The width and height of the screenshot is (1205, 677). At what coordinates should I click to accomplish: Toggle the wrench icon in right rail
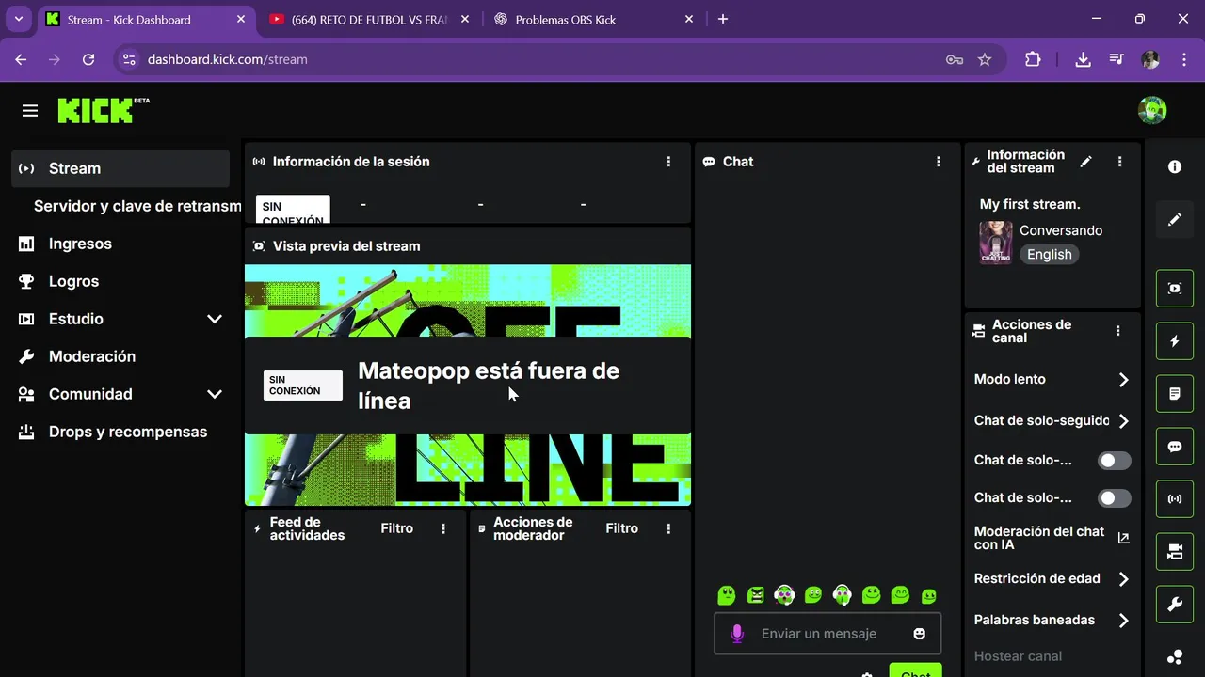[1175, 605]
